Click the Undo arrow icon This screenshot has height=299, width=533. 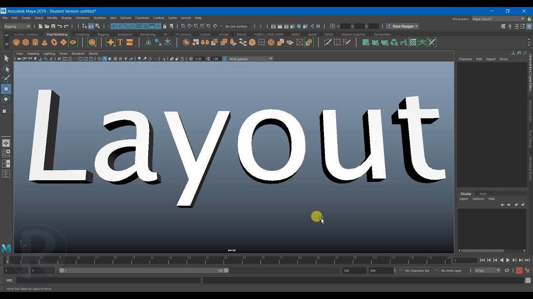[x=60, y=26]
